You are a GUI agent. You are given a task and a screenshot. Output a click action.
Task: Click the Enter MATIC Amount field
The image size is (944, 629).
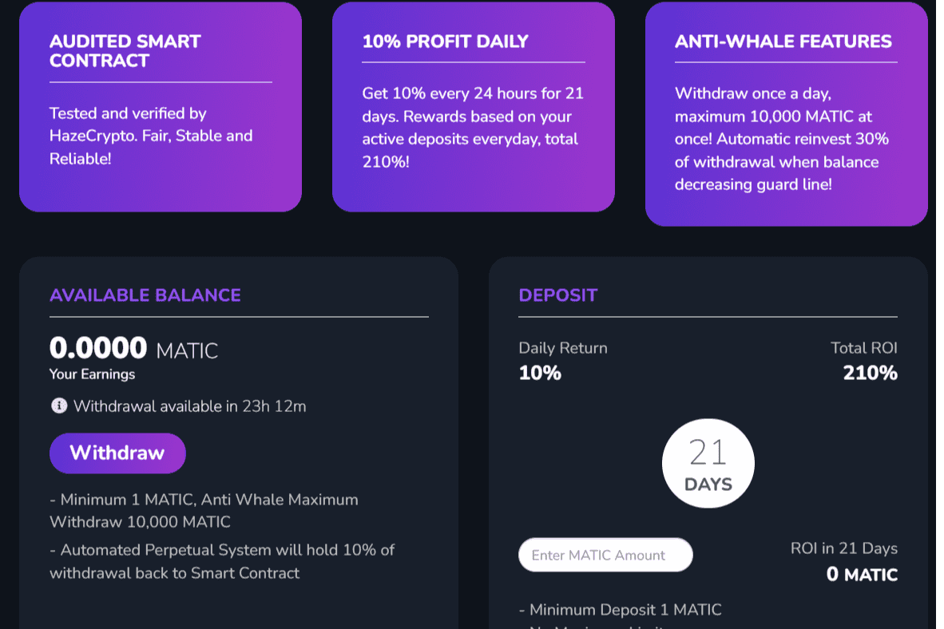pos(605,555)
